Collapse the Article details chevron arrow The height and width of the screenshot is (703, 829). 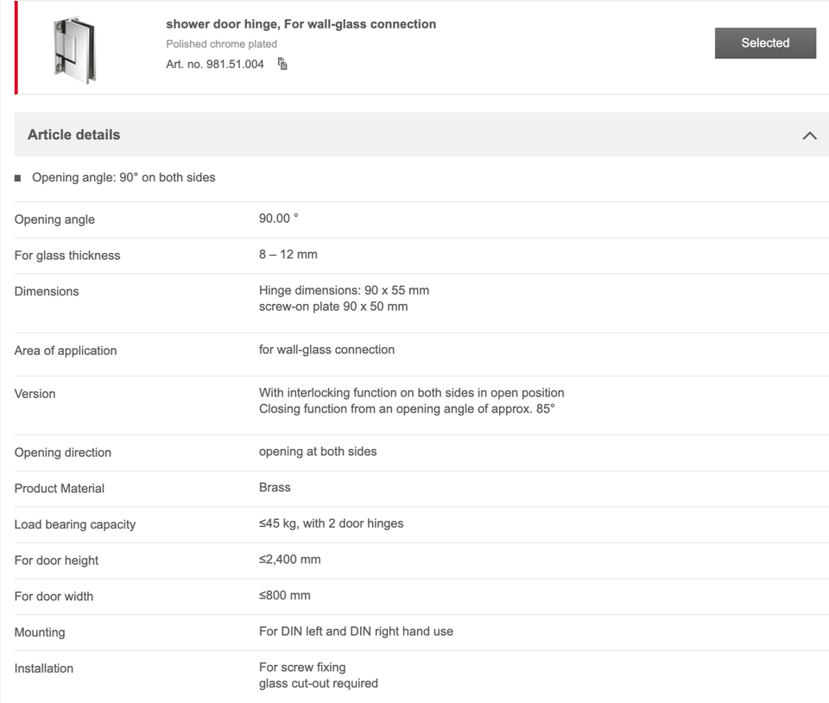[809, 136]
